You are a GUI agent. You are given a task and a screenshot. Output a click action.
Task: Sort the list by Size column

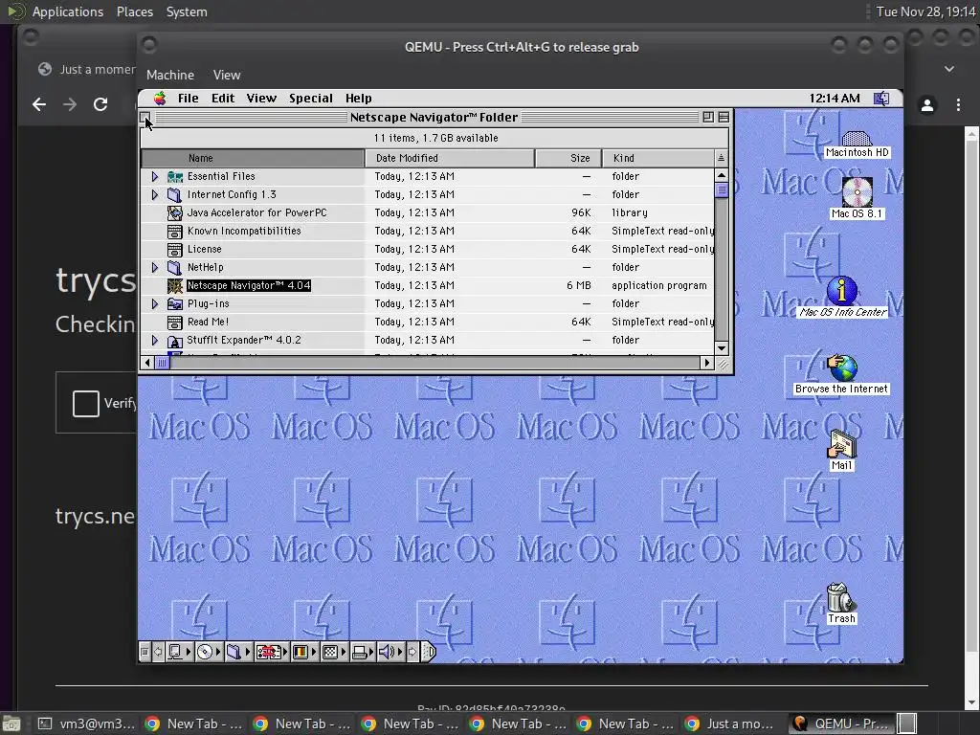tap(568, 158)
